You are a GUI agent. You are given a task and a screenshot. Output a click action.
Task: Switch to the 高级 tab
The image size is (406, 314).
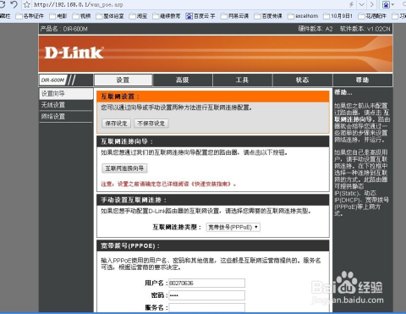(183, 80)
